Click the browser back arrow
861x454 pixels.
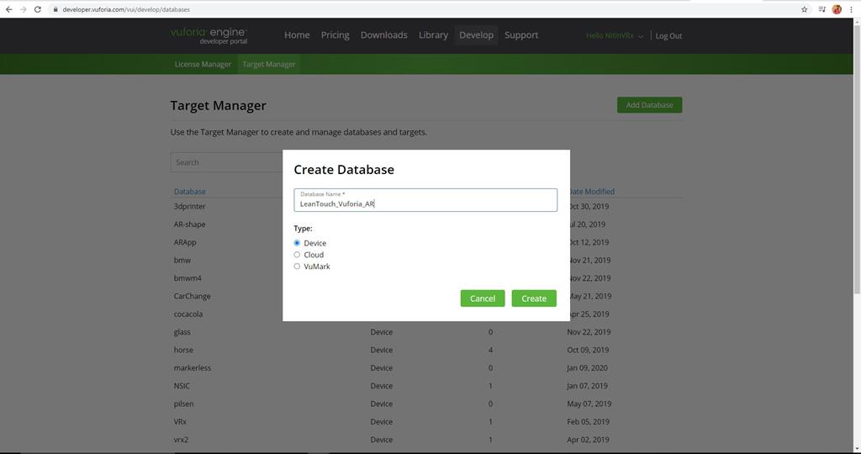click(8, 9)
